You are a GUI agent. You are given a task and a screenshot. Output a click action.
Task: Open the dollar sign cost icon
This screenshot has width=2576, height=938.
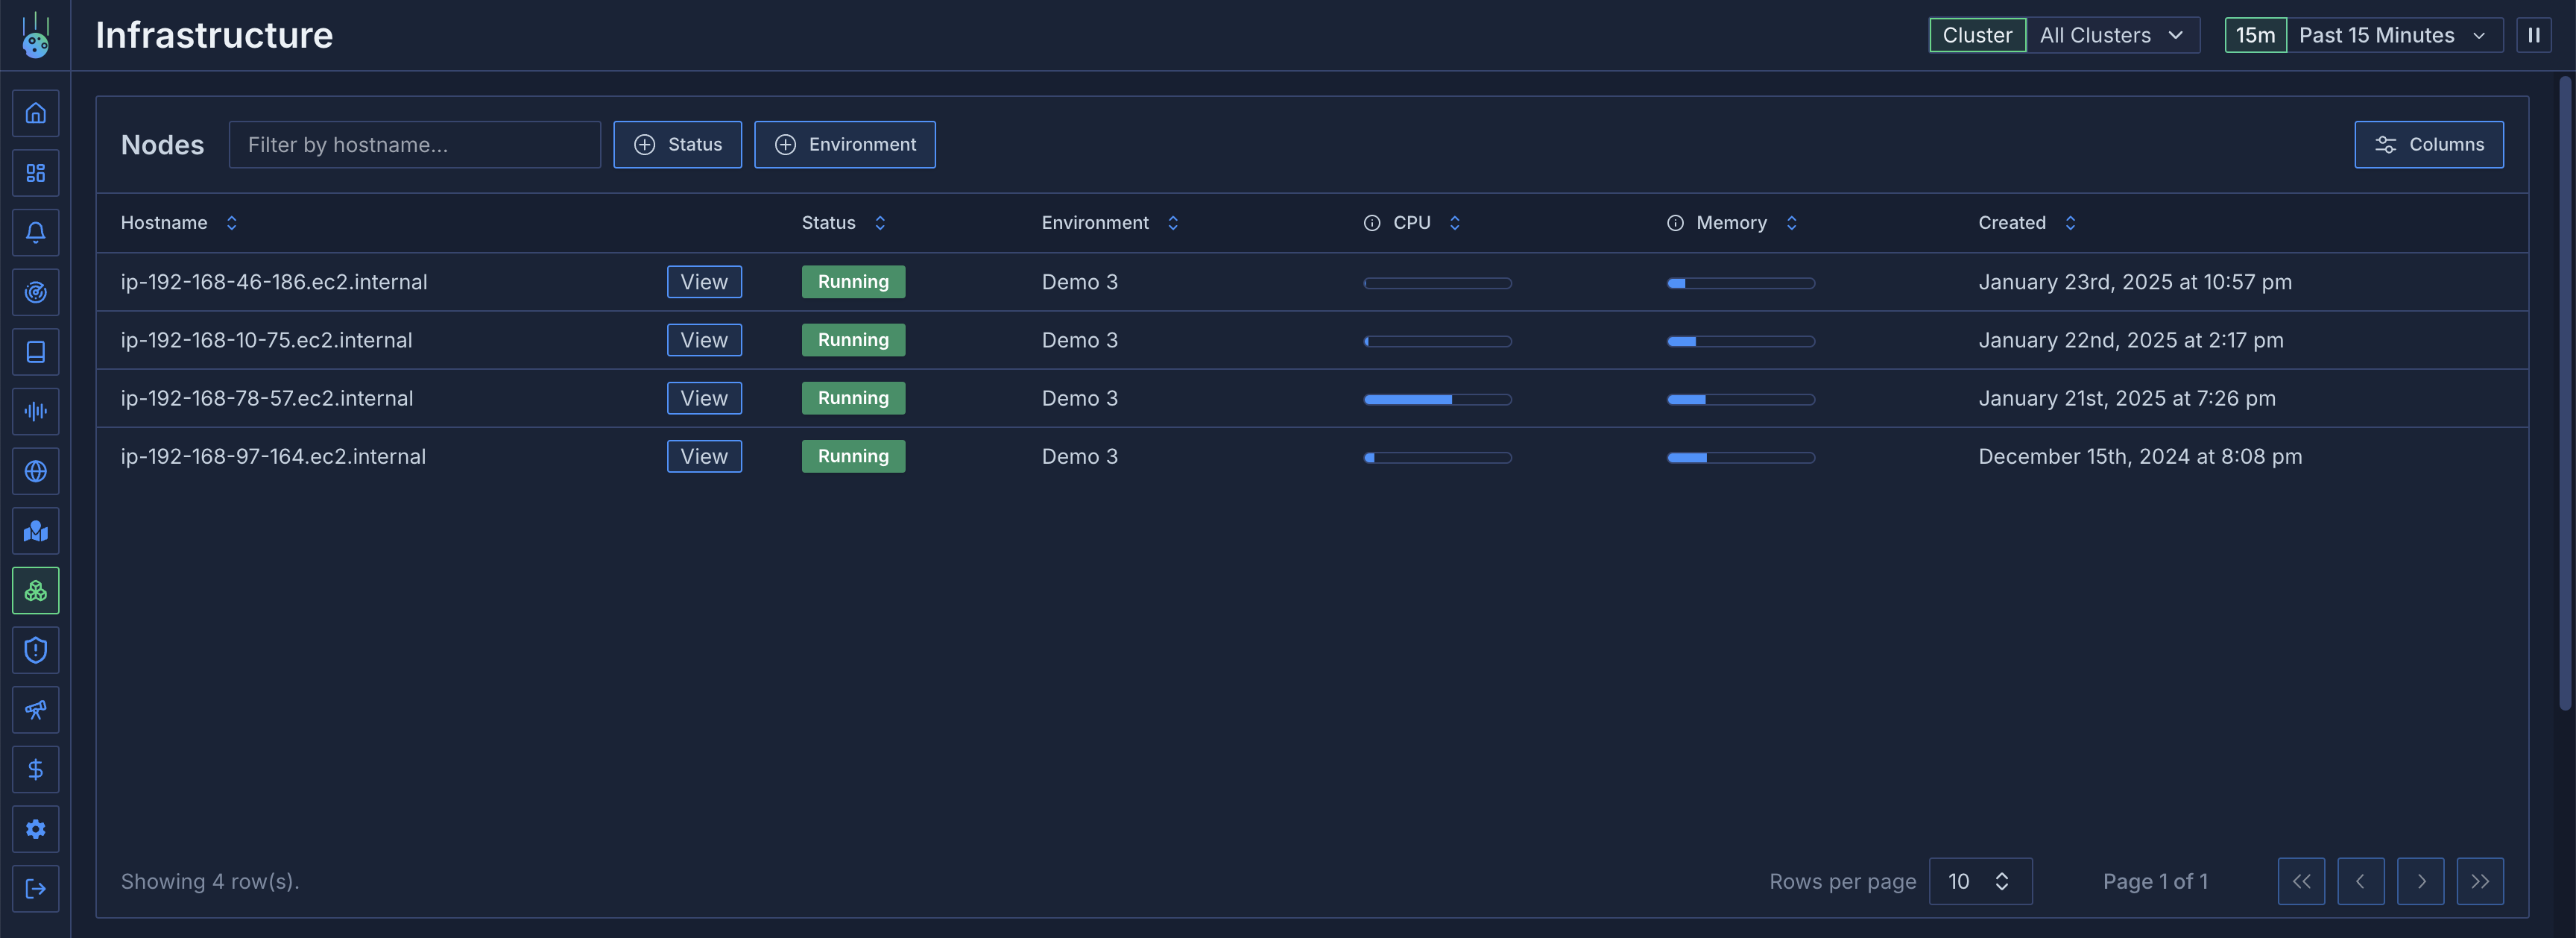click(35, 769)
